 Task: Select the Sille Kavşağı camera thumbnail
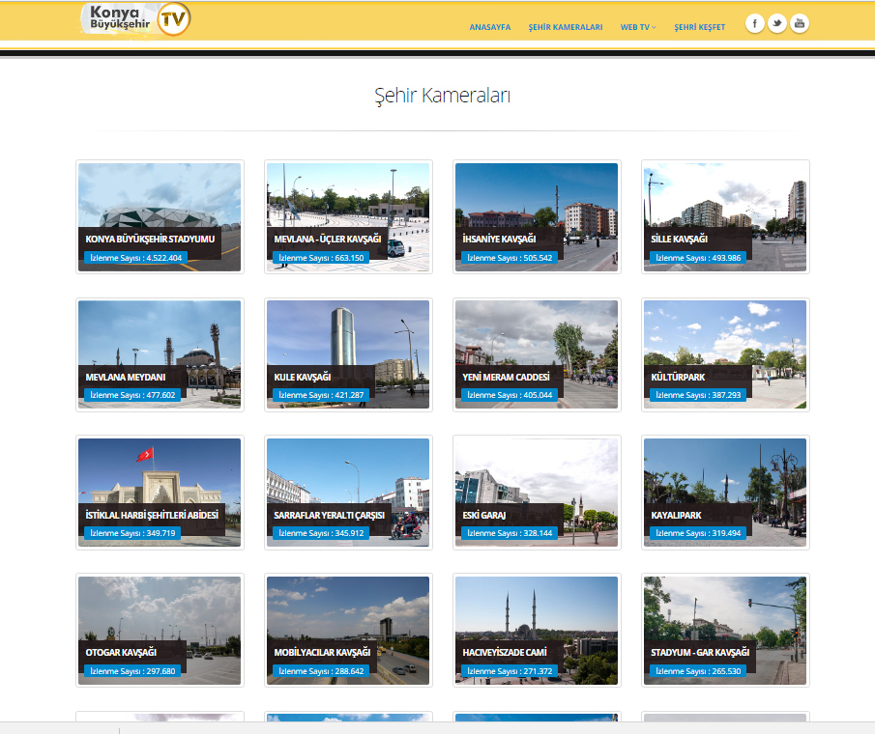click(725, 216)
